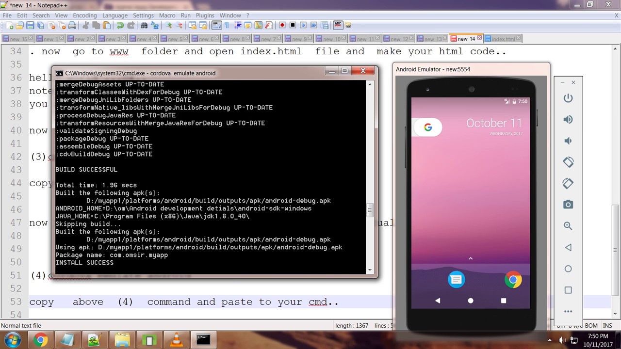Click the emulator power button
The image size is (621, 349).
click(568, 98)
